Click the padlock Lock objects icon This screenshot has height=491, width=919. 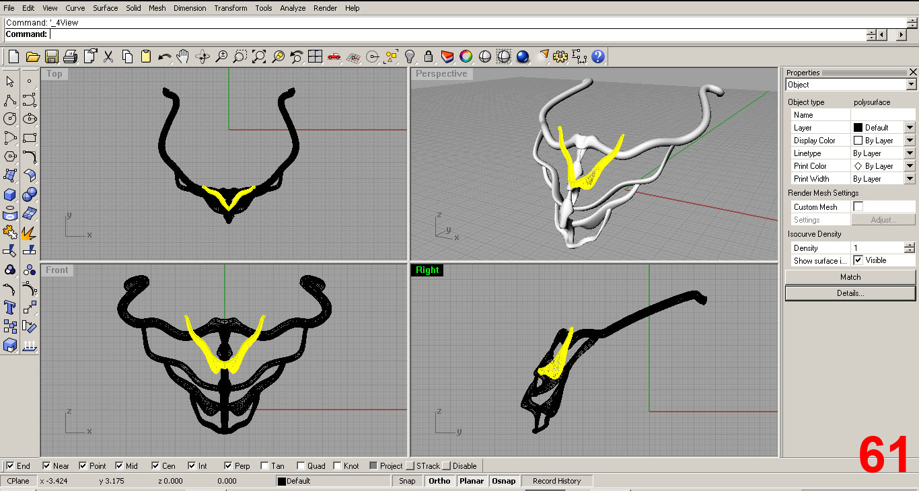429,56
